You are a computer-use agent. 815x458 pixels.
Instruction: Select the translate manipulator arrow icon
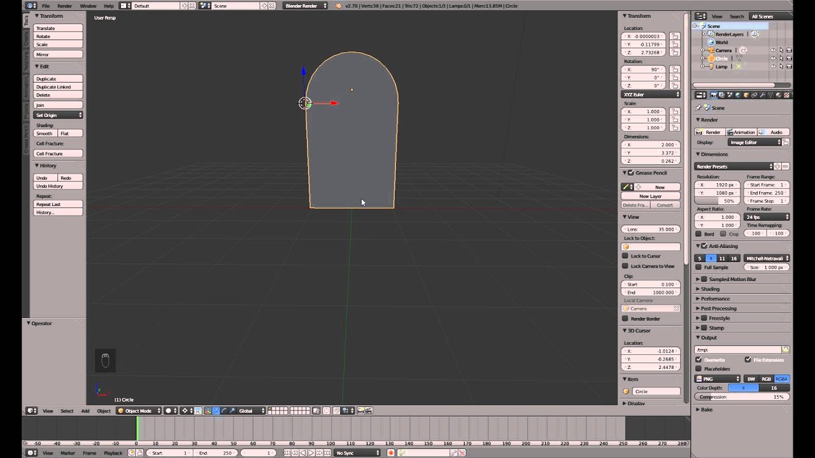pos(216,411)
